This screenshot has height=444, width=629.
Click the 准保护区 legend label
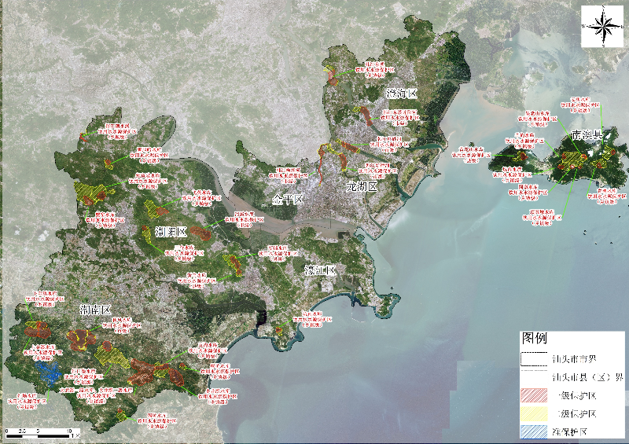tap(571, 431)
